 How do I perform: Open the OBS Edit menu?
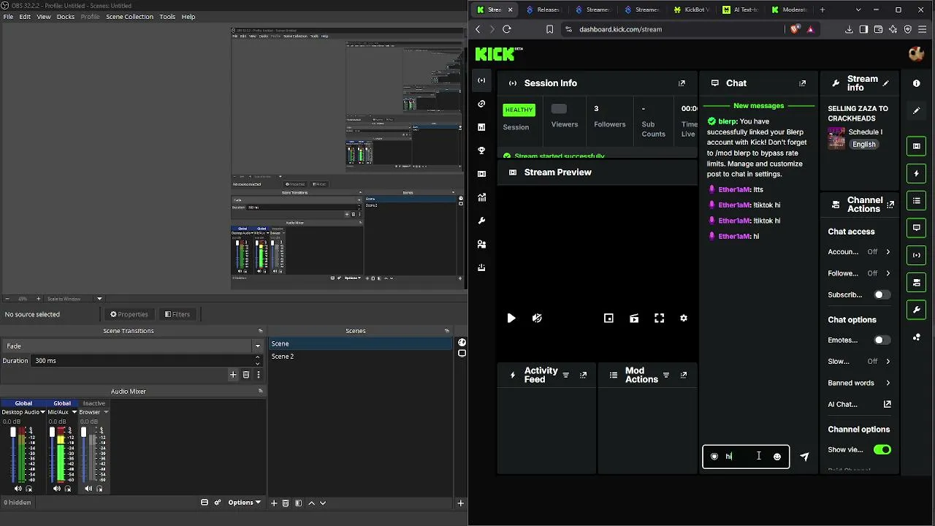point(25,17)
